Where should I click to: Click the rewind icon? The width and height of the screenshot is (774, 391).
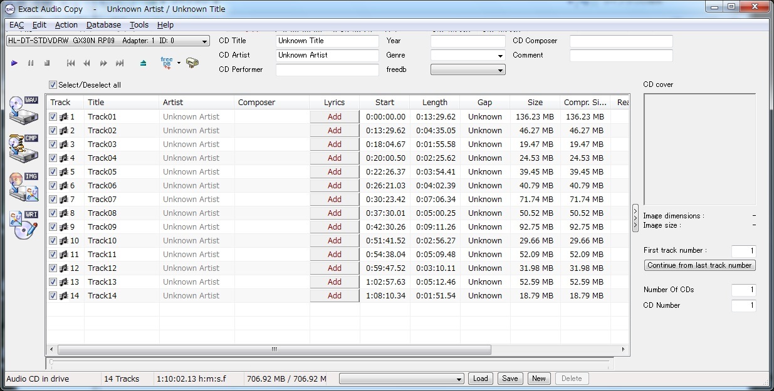(87, 63)
